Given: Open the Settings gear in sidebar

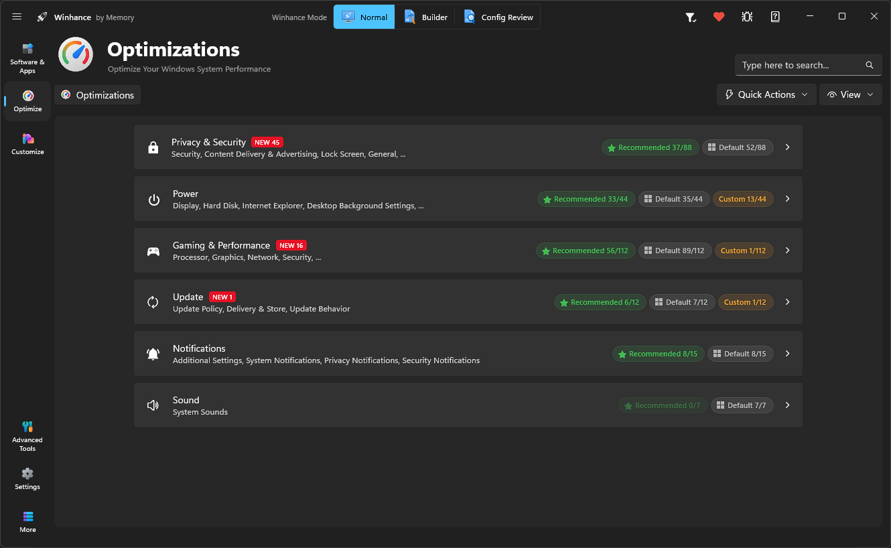Looking at the screenshot, I should [27, 479].
